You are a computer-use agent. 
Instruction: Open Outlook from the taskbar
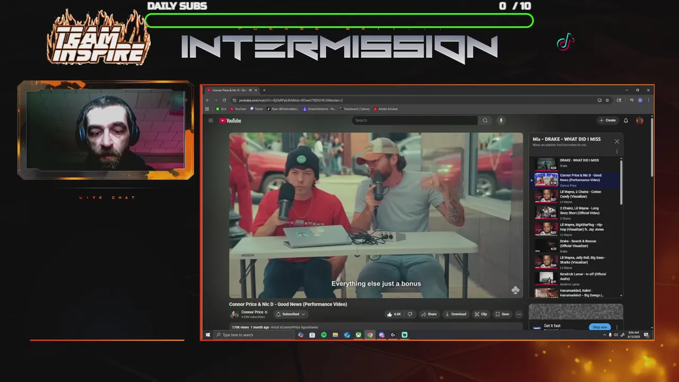347,335
